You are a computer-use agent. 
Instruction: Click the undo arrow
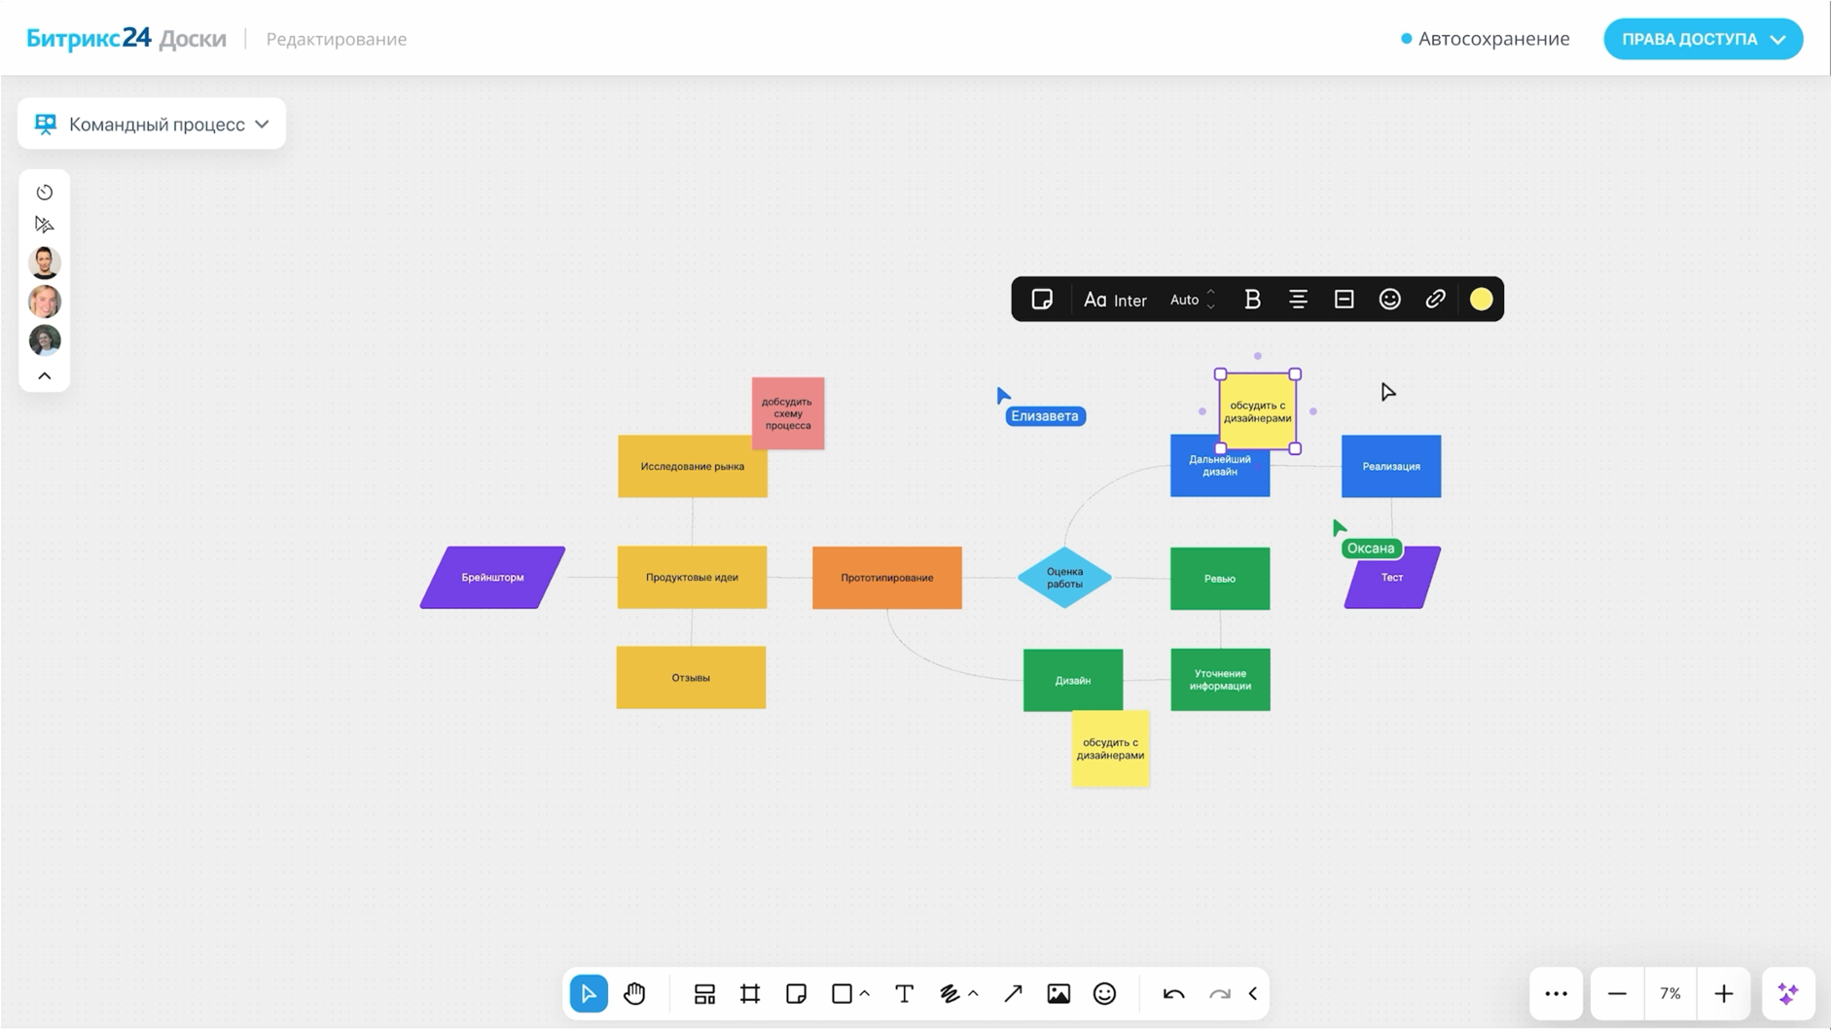pos(1173,993)
